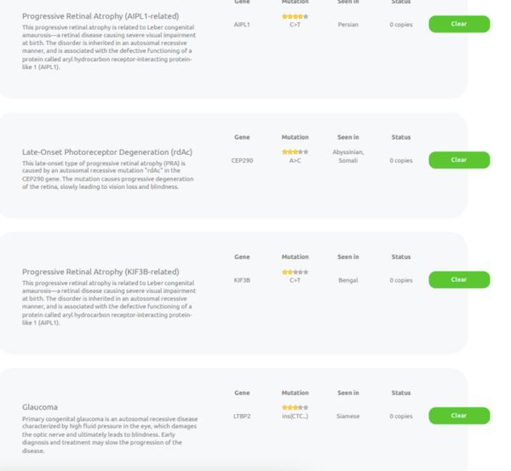Screen dimensions: 511x471
Task: Click star rating for CEP290 A>C mutation
Action: pyautogui.click(x=295, y=152)
